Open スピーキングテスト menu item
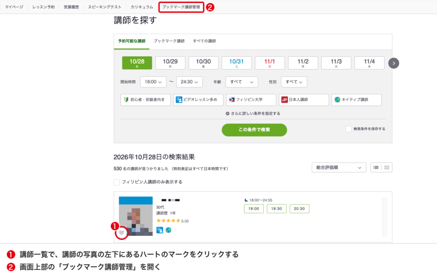 coord(105,7)
